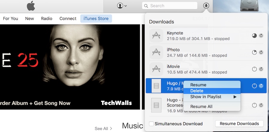269x132 pixels.
Task: Click the Downloads heading text
Action: pos(161,22)
